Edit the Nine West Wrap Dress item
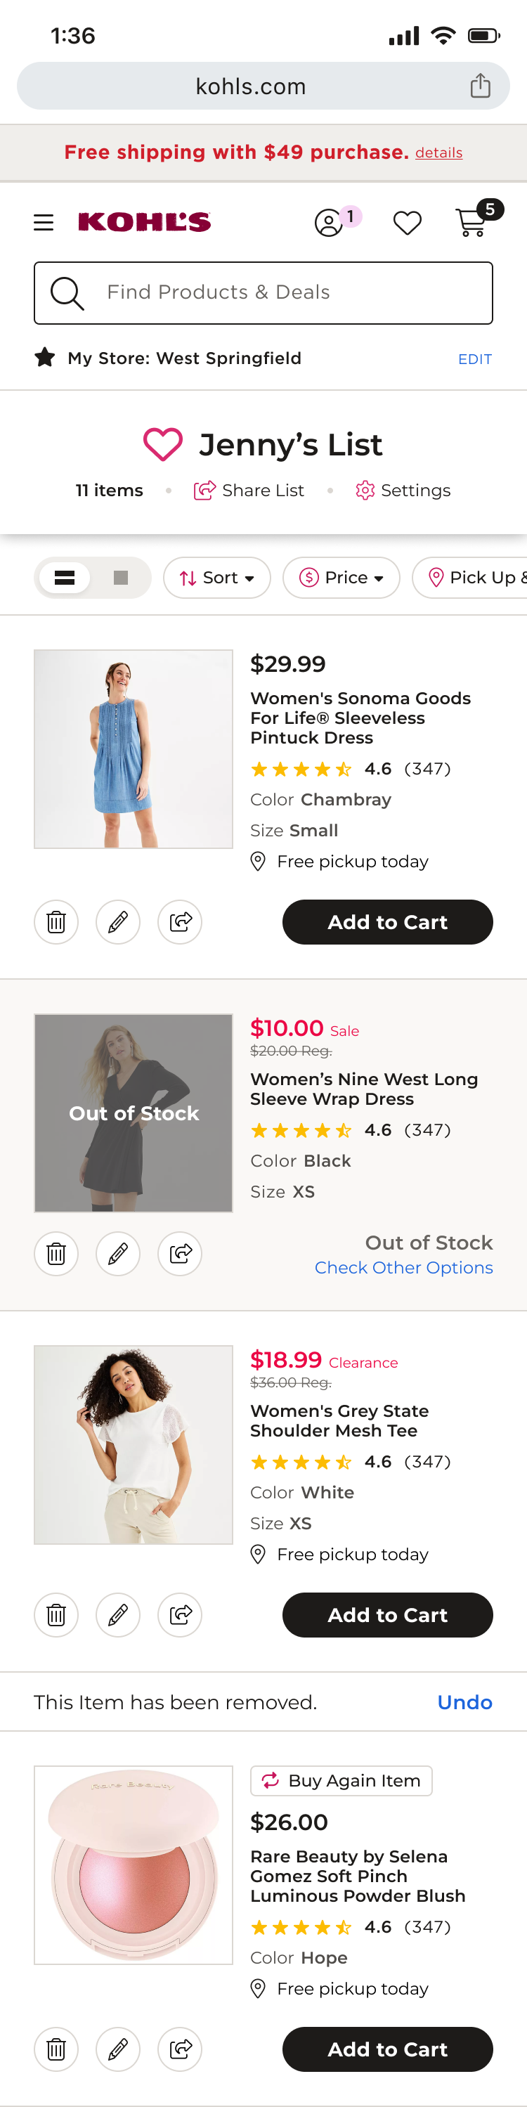This screenshot has height=2107, width=527. click(x=118, y=1253)
